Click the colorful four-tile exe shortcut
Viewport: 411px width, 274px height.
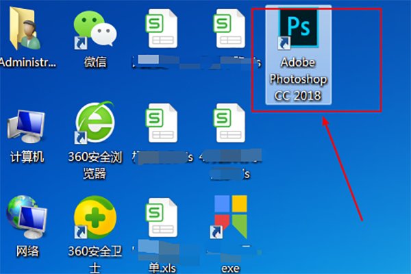coord(229,217)
